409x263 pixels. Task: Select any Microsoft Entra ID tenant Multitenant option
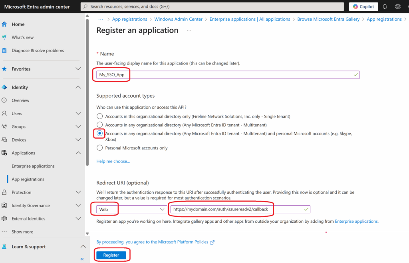tap(99, 125)
